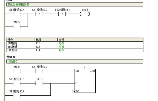Select the SB2按钮 row in symbol table
The width and height of the screenshot is (158, 101).
tap(75, 47)
